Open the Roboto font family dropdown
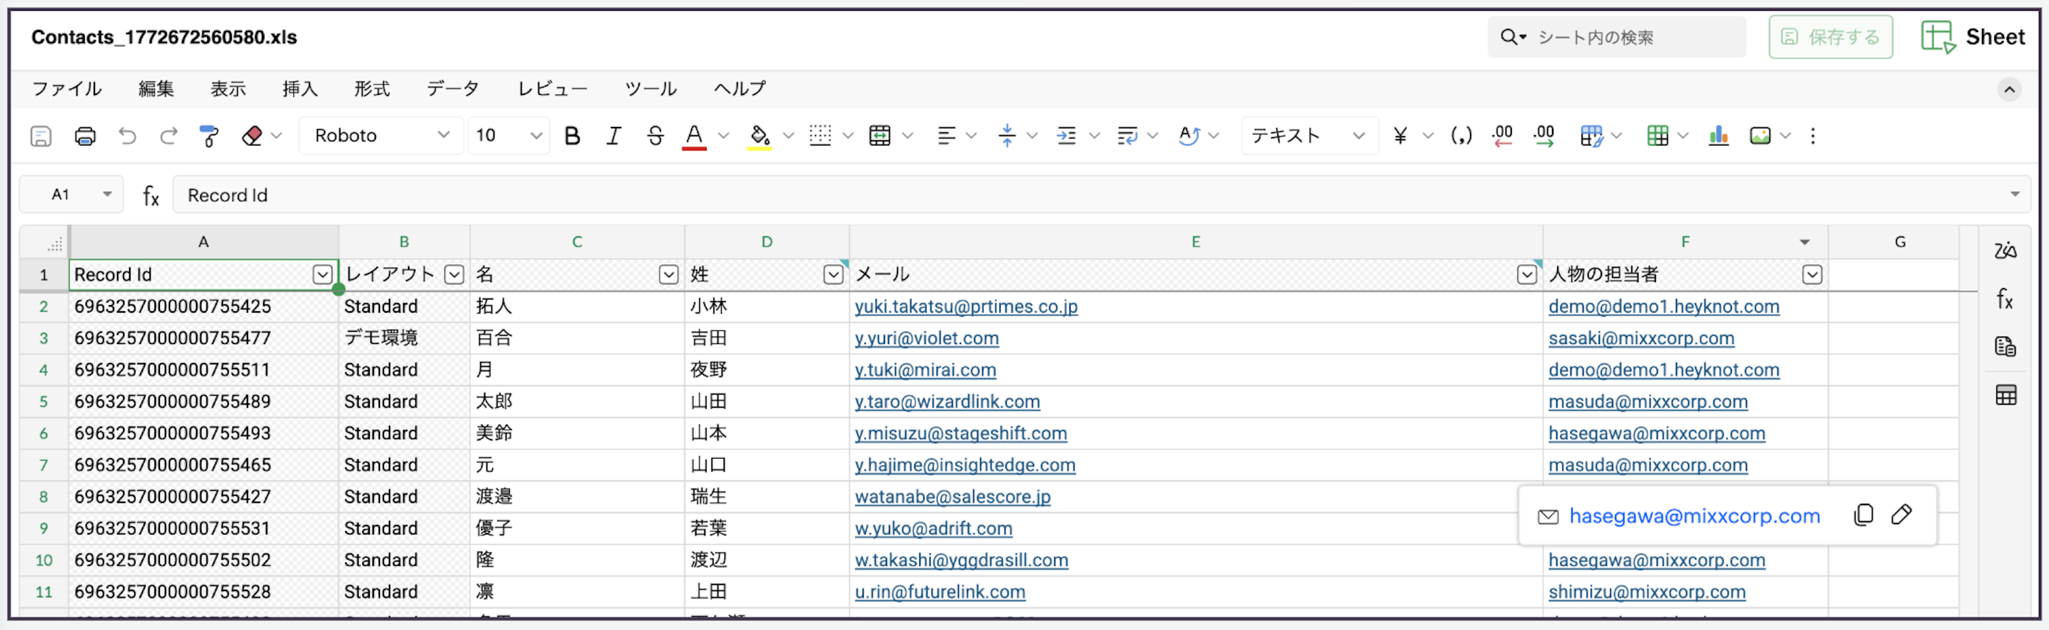 (x=382, y=136)
